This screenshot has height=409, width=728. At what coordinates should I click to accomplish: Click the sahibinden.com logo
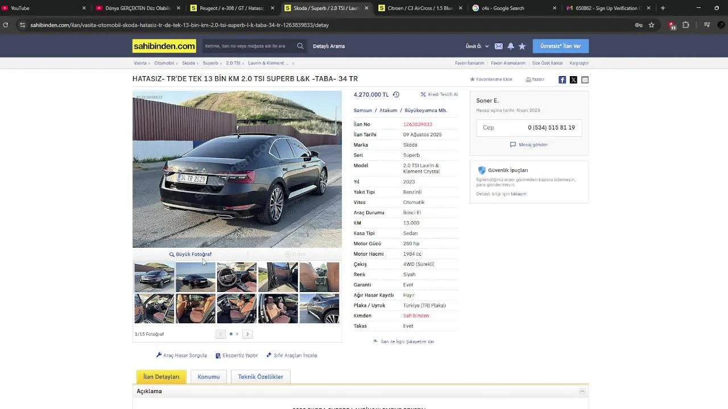[x=164, y=46]
